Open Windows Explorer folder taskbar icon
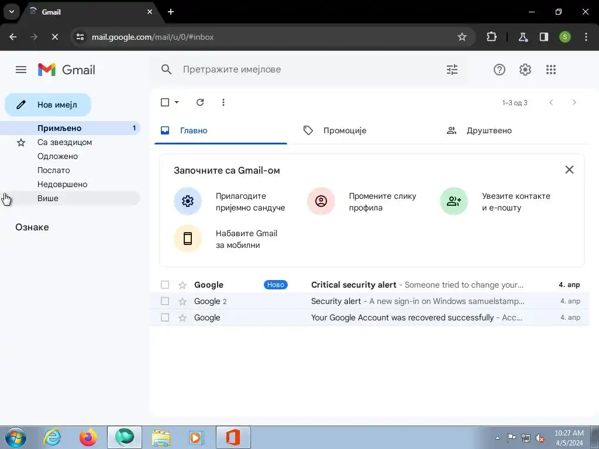The image size is (599, 449). pyautogui.click(x=161, y=437)
